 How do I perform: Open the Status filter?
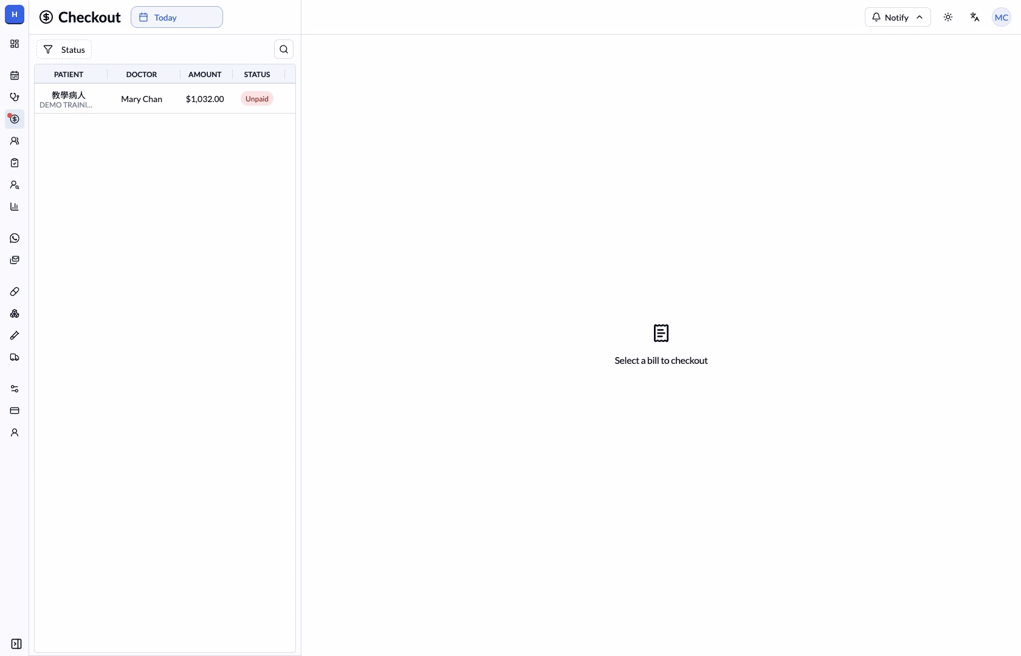click(64, 50)
